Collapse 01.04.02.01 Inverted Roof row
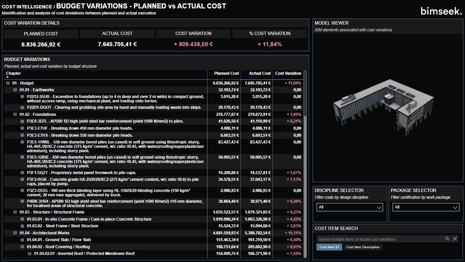465x262 pixels. [x=30, y=254]
